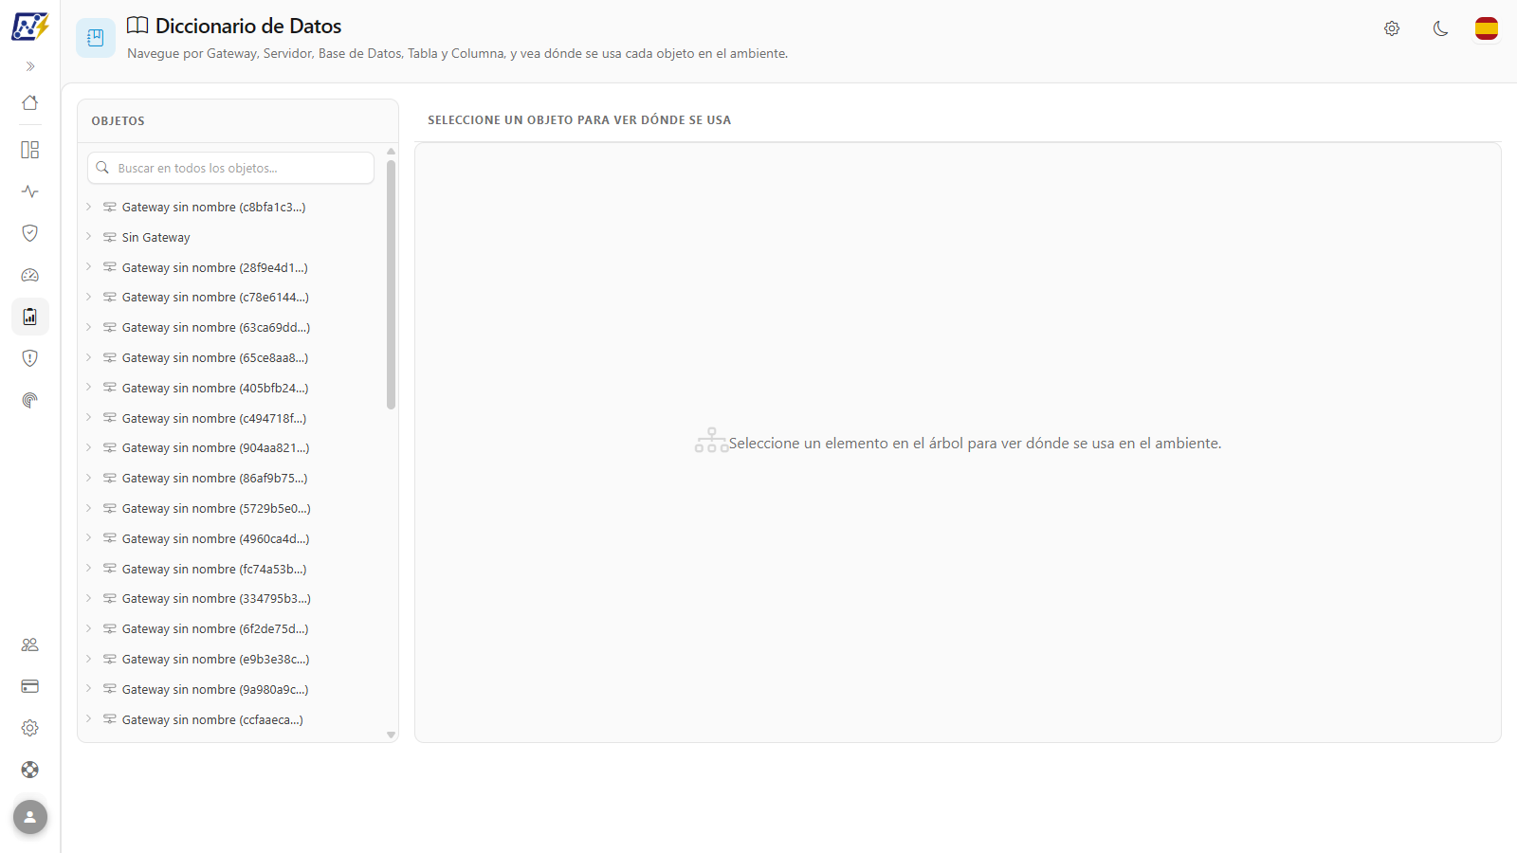Open the Spanish flag language selector
Image resolution: width=1517 pixels, height=853 pixels.
coord(1487,28)
